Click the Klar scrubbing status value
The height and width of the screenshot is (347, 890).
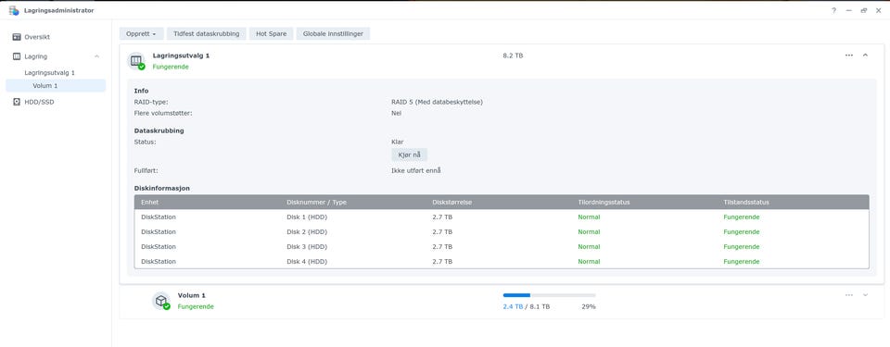coord(398,142)
